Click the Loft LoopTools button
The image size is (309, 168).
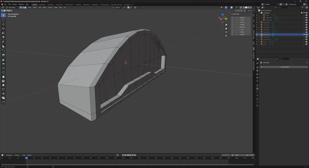[242, 29]
